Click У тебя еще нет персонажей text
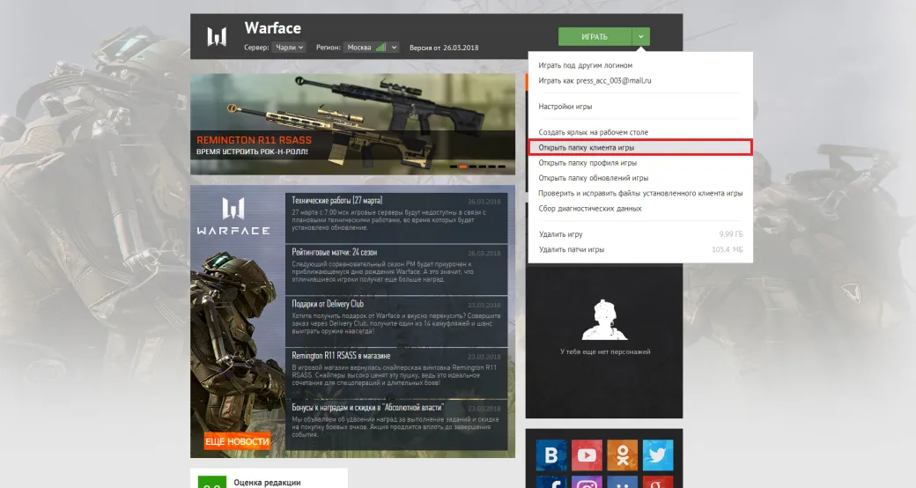 point(604,351)
